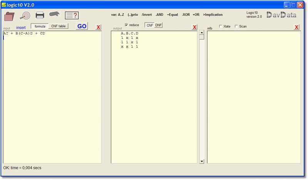Enable the Xlate checkbox
Screen dimensions: 308x180
pyautogui.click(x=221, y=26)
